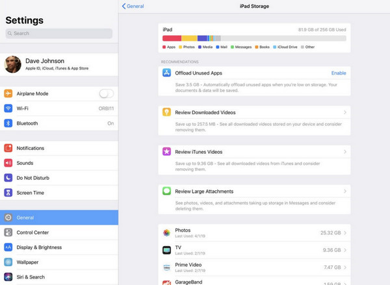Image resolution: width=390 pixels, height=285 pixels.
Task: Tap the Photos app icon in storage list
Action: coord(166,232)
